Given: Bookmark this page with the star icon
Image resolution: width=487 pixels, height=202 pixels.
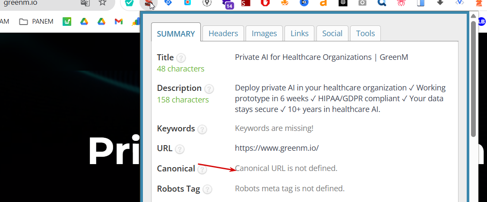Looking at the screenshot, I should click(x=102, y=3).
